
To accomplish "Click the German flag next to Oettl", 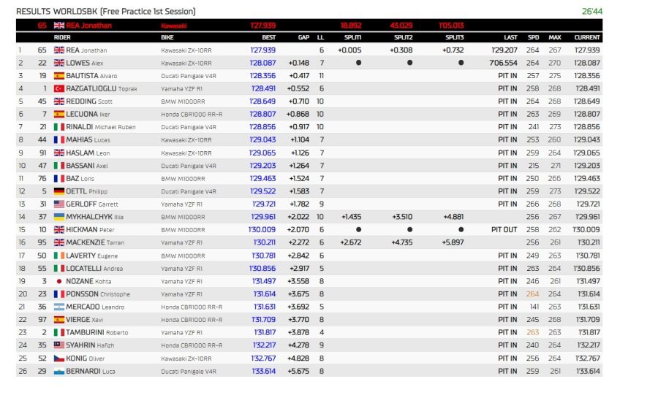I will pyautogui.click(x=59, y=191).
